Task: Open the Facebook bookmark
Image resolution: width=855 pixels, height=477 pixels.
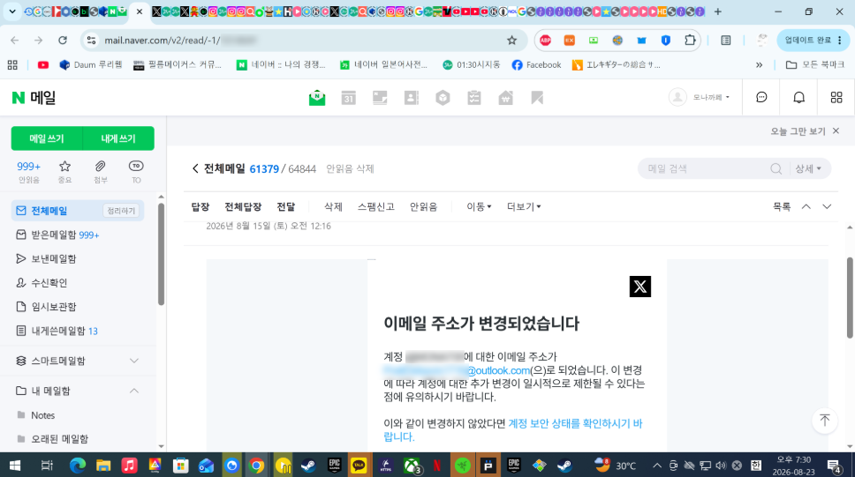Action: point(536,64)
